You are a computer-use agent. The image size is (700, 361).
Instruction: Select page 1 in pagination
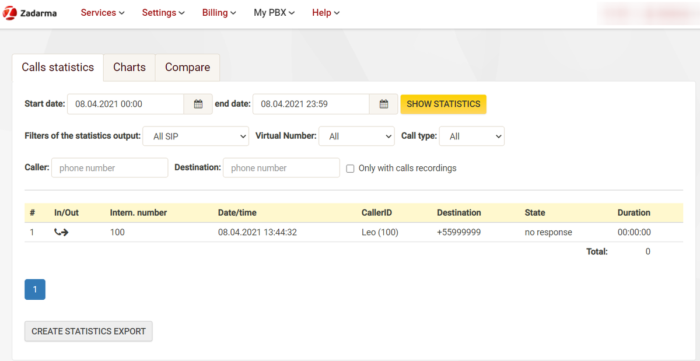35,290
